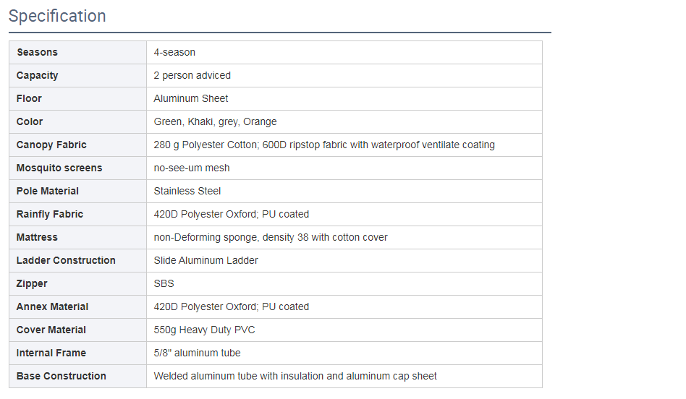Click the 2 person adviced text
Viewport: 686px width, 399px height.
click(x=192, y=75)
